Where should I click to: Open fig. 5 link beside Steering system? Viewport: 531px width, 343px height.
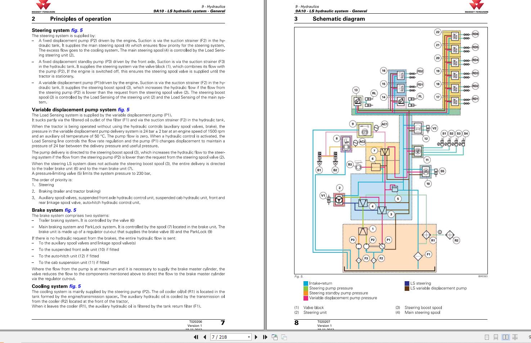(77, 30)
